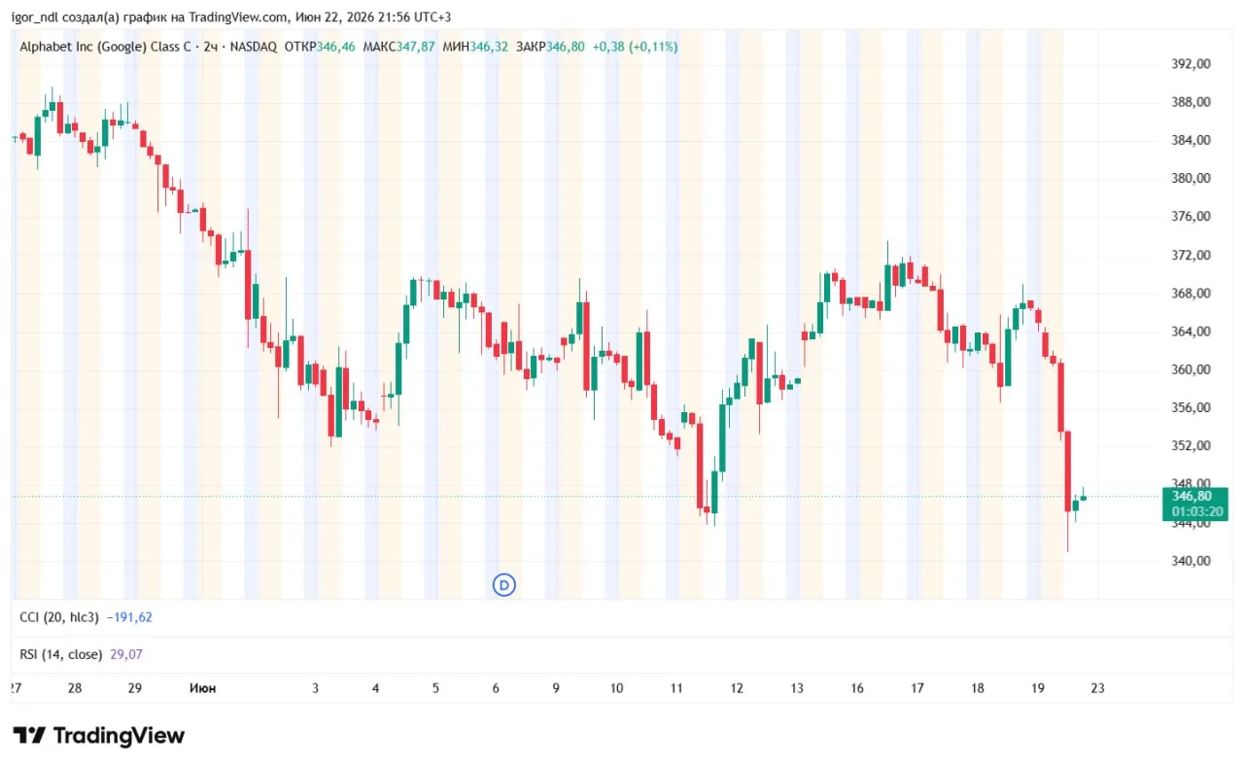Click date 6 on the time axis
Viewport: 1244px width, 768px height.
coord(496,688)
